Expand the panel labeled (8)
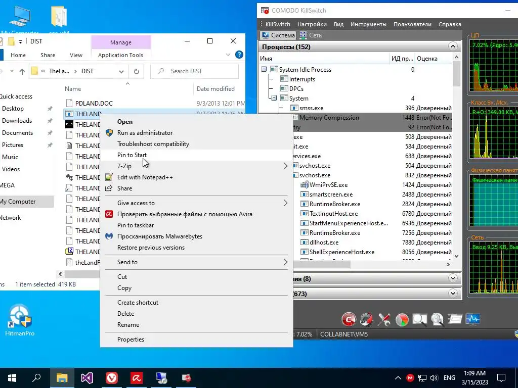 453,278
